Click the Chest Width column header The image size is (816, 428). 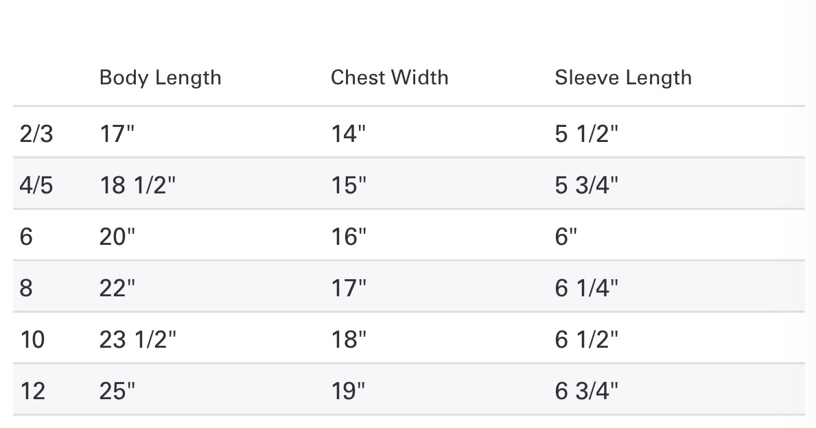(389, 78)
